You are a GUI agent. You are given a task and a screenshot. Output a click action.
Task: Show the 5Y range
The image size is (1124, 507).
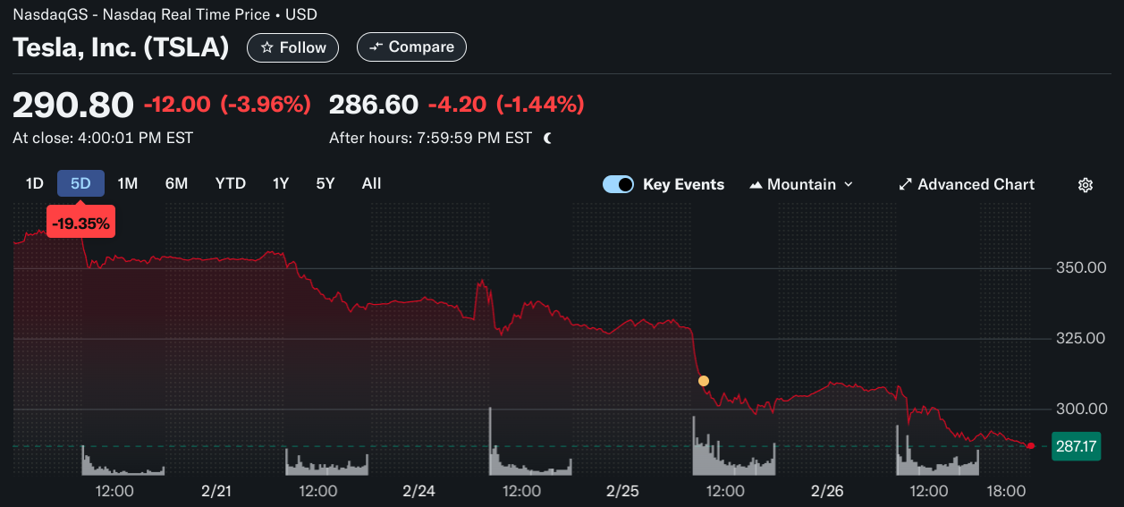point(325,183)
